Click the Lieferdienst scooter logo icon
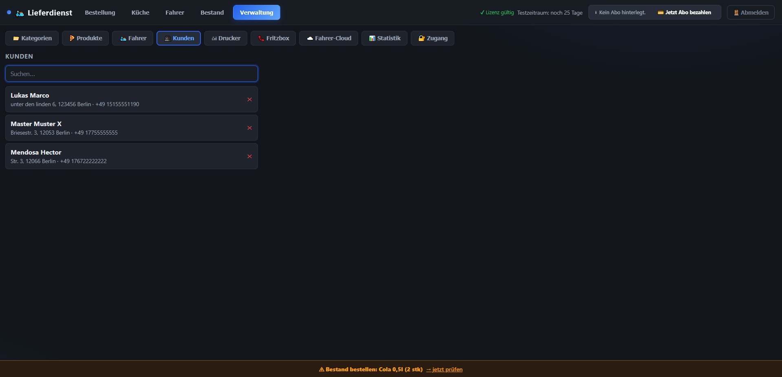Image resolution: width=782 pixels, height=377 pixels. coord(20,13)
